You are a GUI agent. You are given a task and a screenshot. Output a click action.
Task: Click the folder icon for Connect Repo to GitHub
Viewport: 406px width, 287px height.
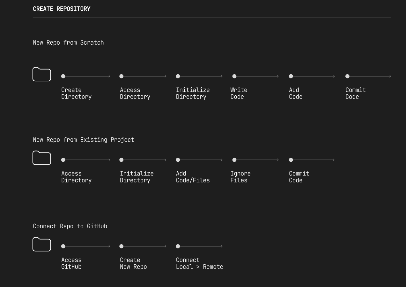(42, 244)
